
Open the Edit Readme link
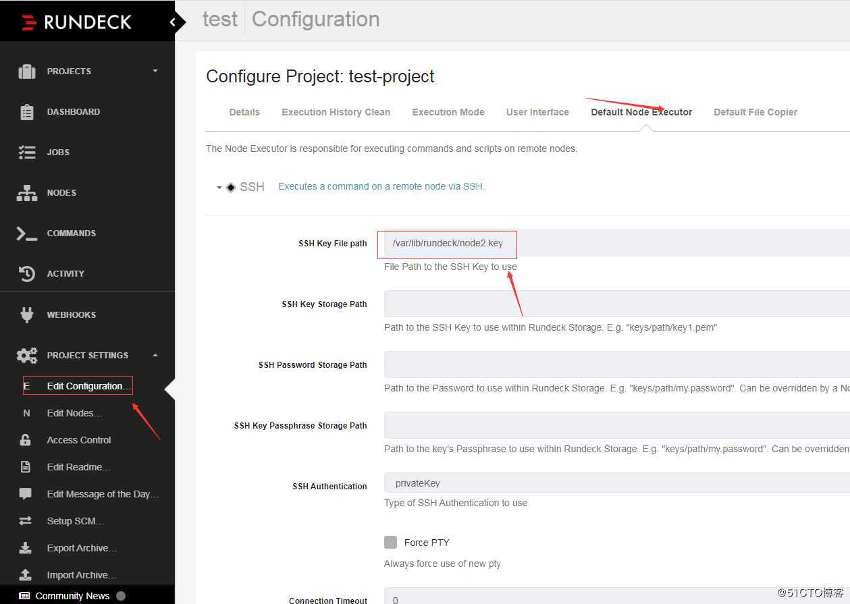(78, 467)
